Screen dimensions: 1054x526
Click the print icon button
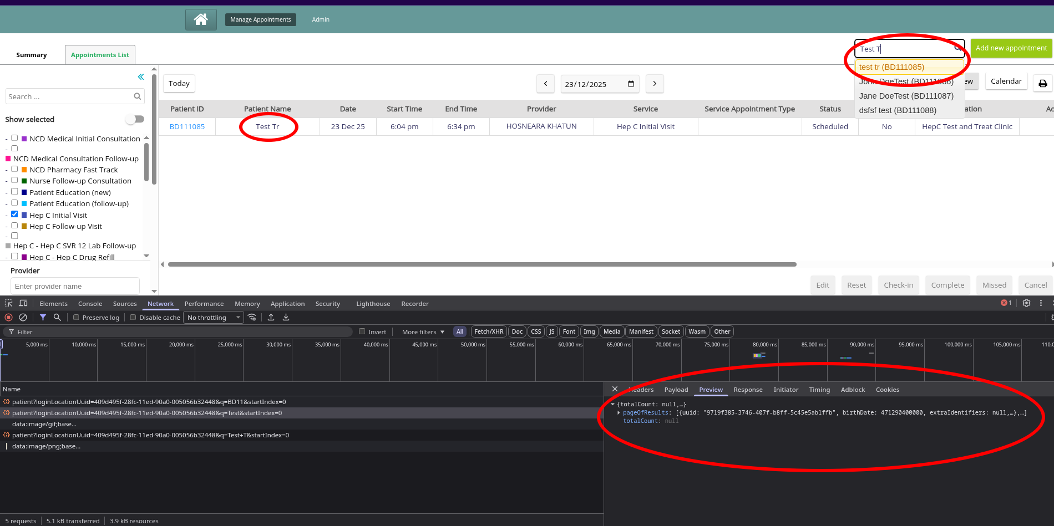1042,83
